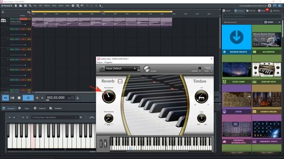The image size is (284, 159).
Task: Adjust the Room Damping knob
Action: pos(109,118)
